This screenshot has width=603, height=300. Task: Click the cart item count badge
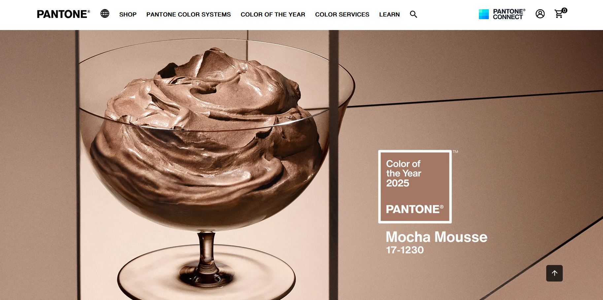564,11
